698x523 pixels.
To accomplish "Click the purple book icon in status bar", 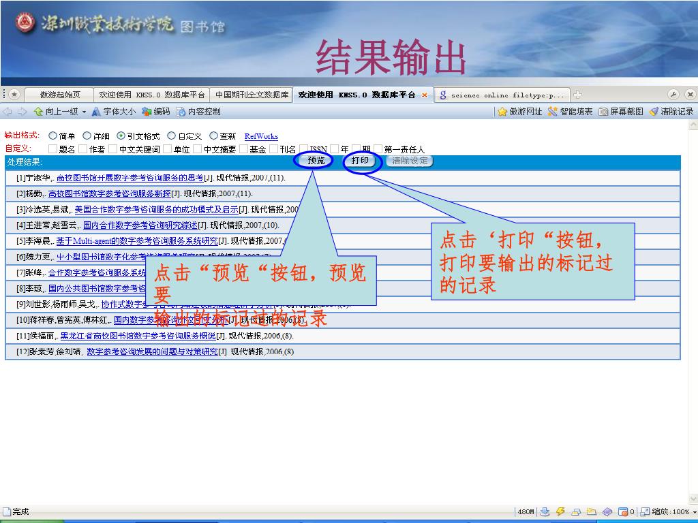I will [x=607, y=512].
